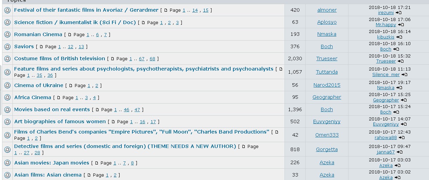Go to page 28 of Detective films topic

[x=37, y=153]
